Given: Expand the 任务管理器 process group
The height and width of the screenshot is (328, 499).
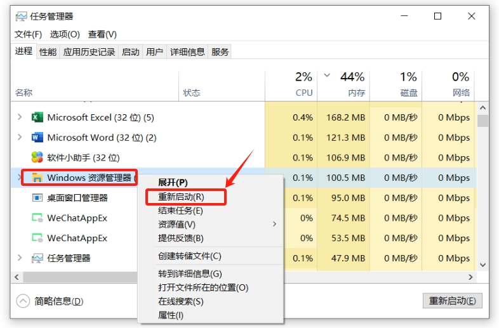Looking at the screenshot, I should coord(20,258).
